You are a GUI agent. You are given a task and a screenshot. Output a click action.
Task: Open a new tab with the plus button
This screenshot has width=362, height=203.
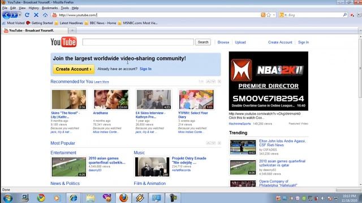(72, 30)
